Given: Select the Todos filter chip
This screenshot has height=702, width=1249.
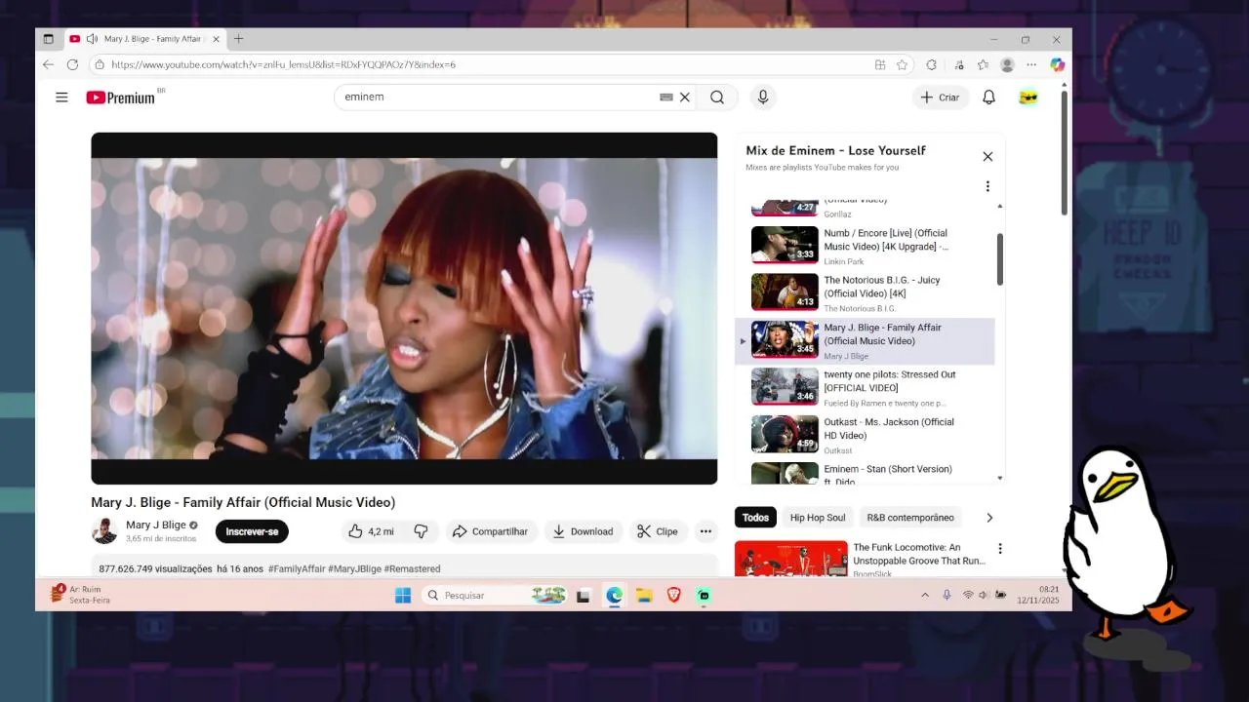Looking at the screenshot, I should (x=755, y=518).
